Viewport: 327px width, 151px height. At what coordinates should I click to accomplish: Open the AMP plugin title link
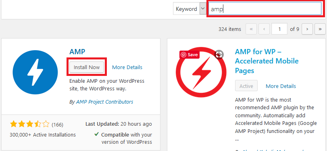click(x=77, y=52)
